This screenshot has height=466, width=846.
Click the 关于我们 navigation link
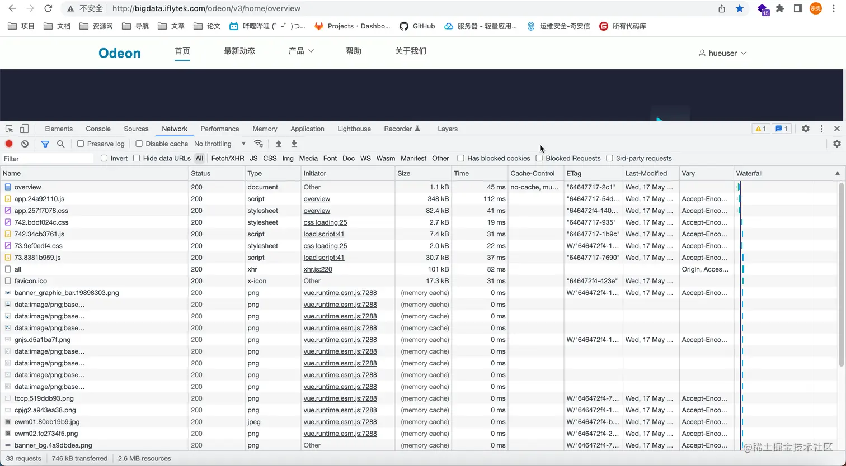tap(411, 51)
